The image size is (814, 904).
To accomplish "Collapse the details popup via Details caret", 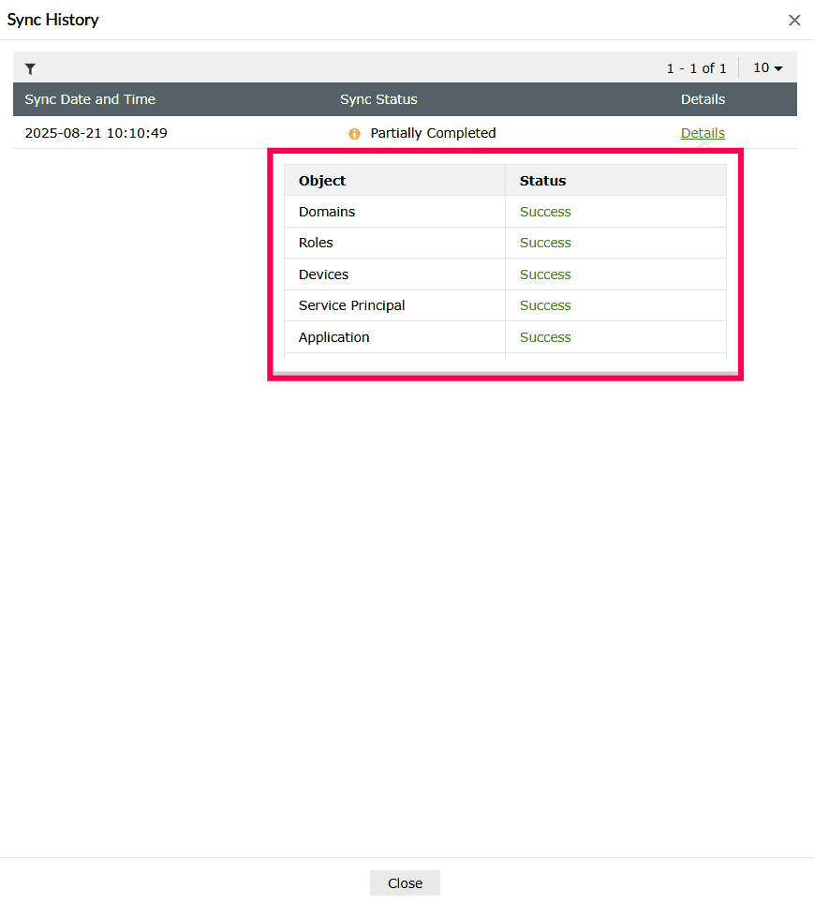I will pos(703,146).
